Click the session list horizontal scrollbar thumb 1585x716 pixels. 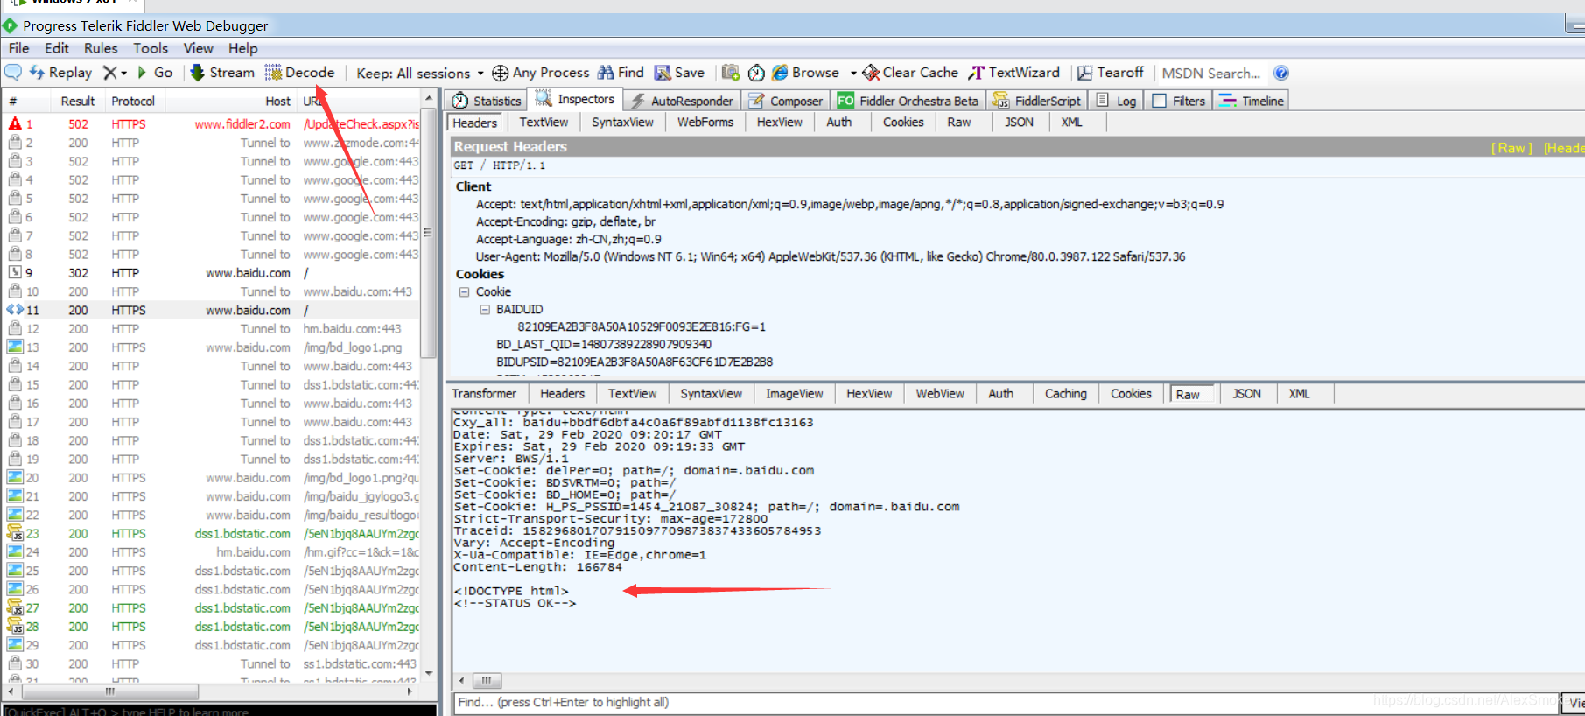[x=110, y=691]
